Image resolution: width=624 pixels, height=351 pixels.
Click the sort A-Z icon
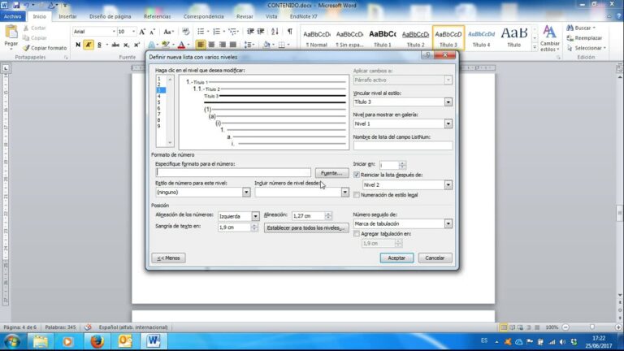[x=275, y=32]
